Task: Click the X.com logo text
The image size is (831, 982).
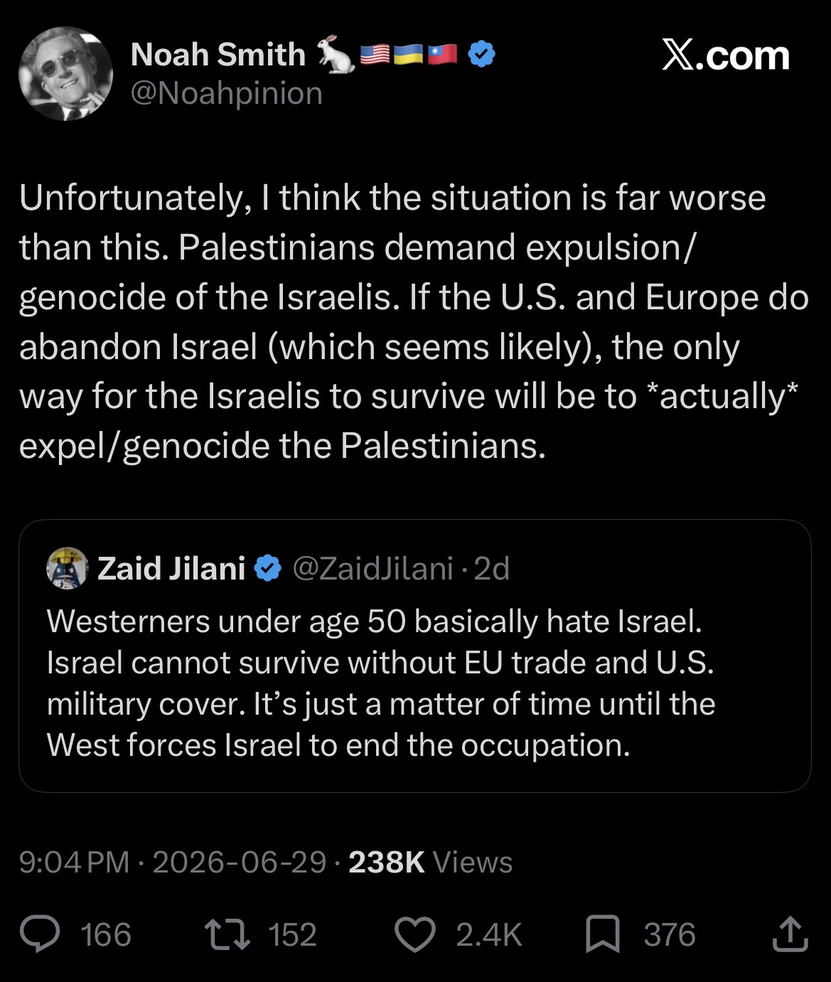Action: tap(726, 55)
